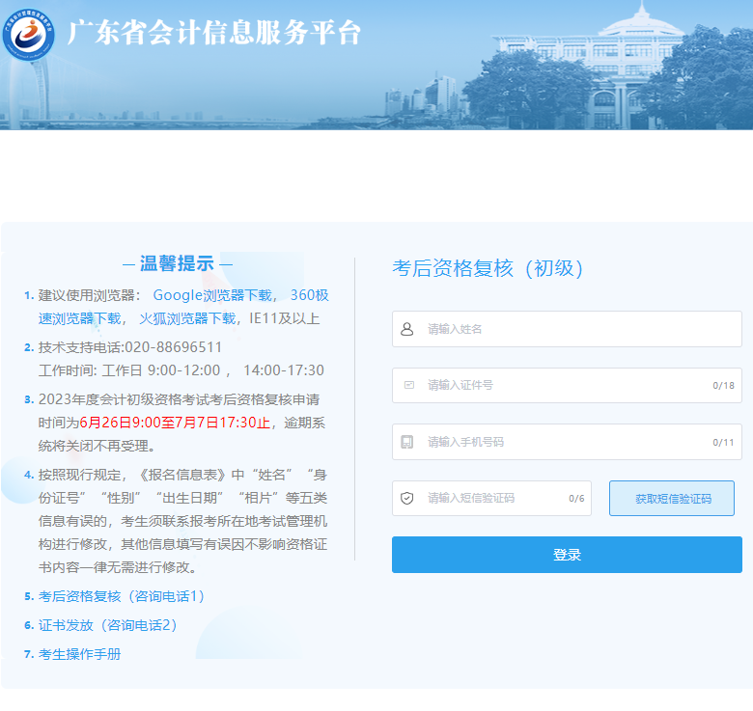Click the shield icon in the SMS code field
Image resolution: width=753 pixels, height=711 pixels.
[407, 499]
